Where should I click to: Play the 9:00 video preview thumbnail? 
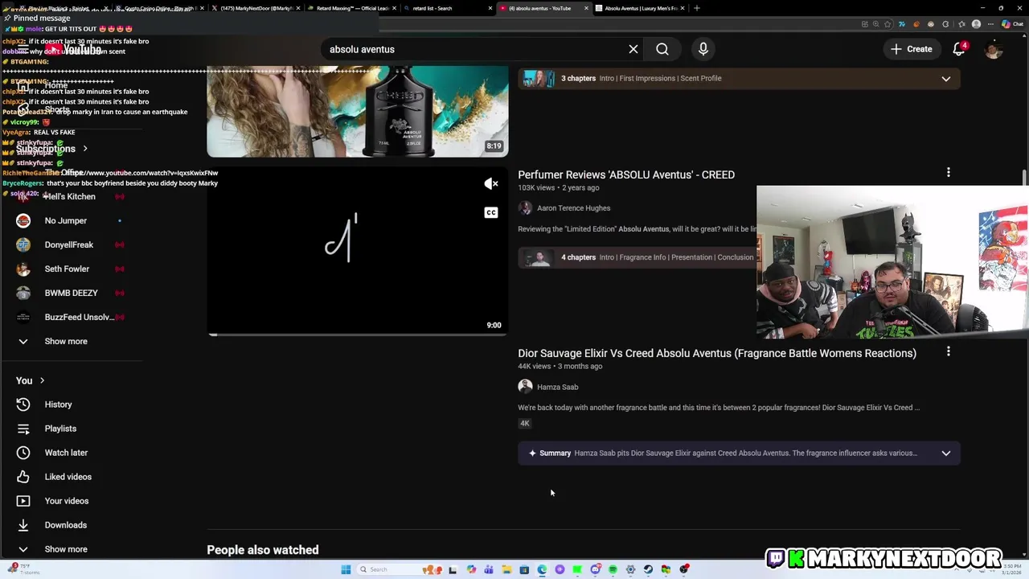358,250
